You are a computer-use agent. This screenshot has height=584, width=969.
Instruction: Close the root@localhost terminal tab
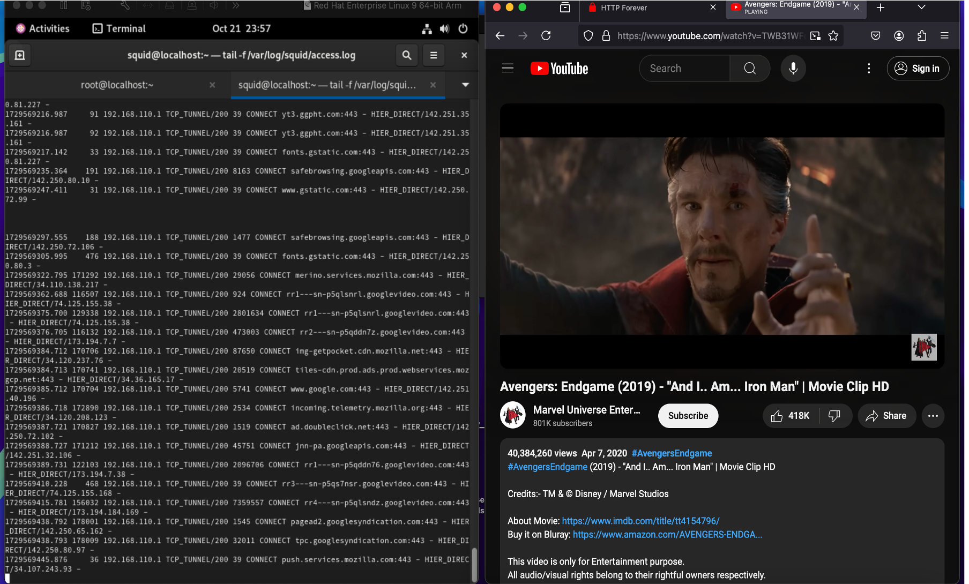(x=212, y=85)
